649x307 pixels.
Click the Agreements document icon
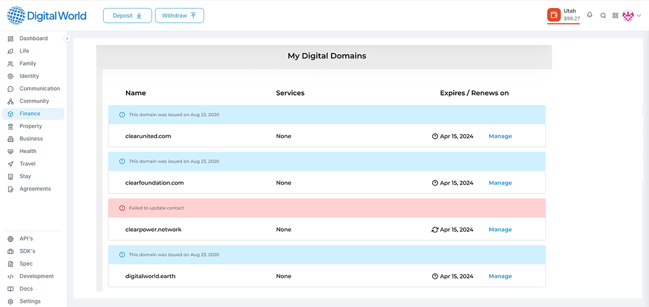tap(10, 189)
